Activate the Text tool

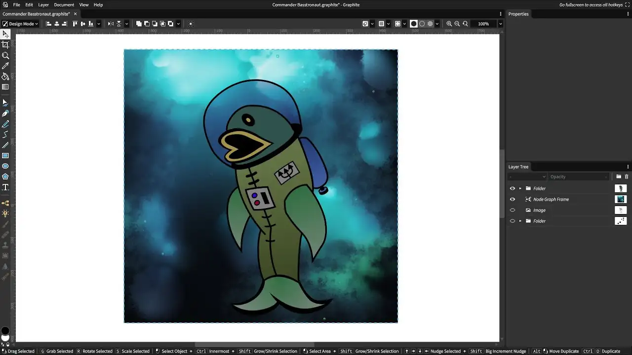click(x=5, y=187)
